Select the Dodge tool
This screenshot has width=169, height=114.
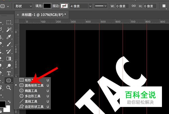[9, 66]
